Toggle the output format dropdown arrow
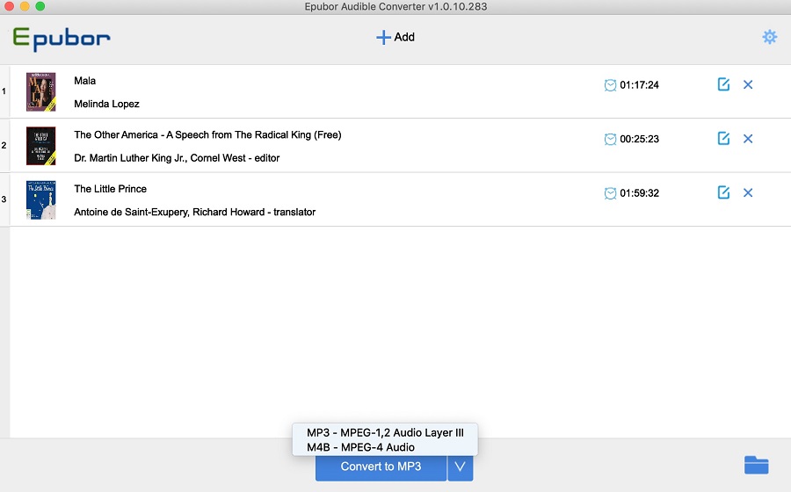 (460, 467)
